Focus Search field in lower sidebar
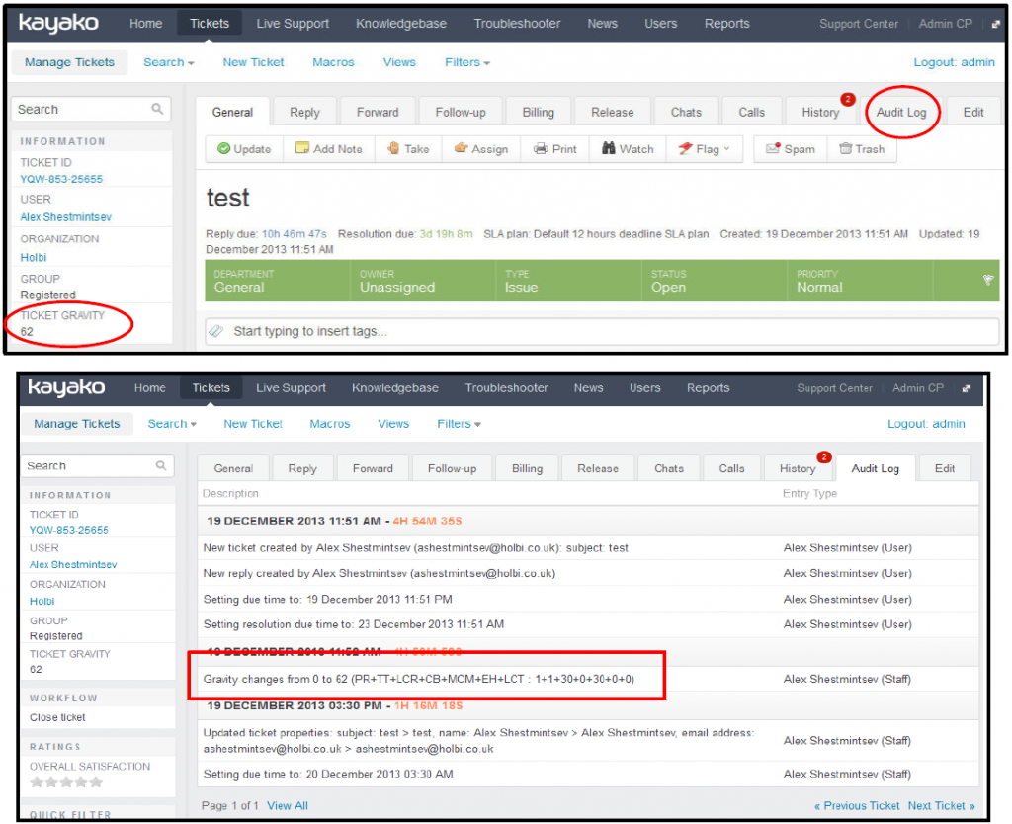Image resolution: width=1012 pixels, height=824 pixels. coord(98,466)
